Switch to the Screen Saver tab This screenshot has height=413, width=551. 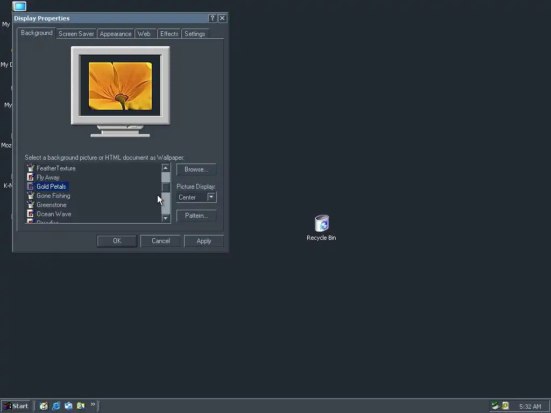tap(76, 34)
